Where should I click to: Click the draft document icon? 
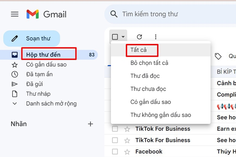[x=14, y=94]
